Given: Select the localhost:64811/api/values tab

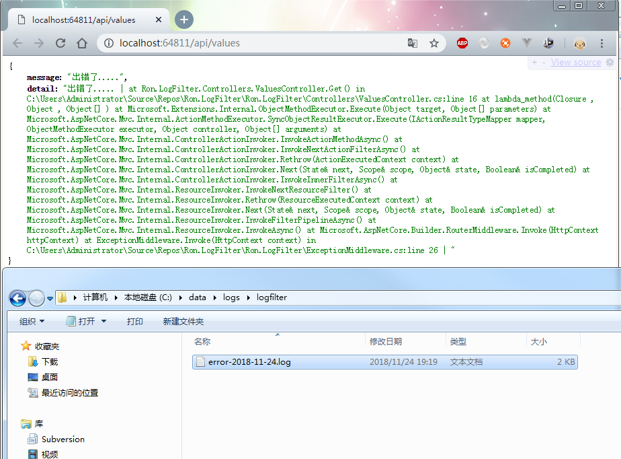Looking at the screenshot, I should tap(84, 20).
